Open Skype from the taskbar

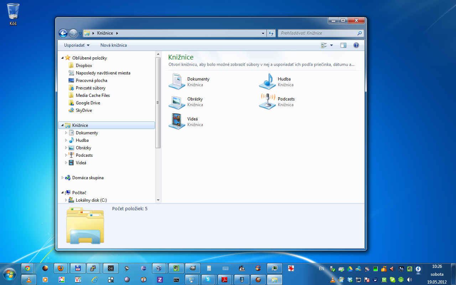pos(208,280)
